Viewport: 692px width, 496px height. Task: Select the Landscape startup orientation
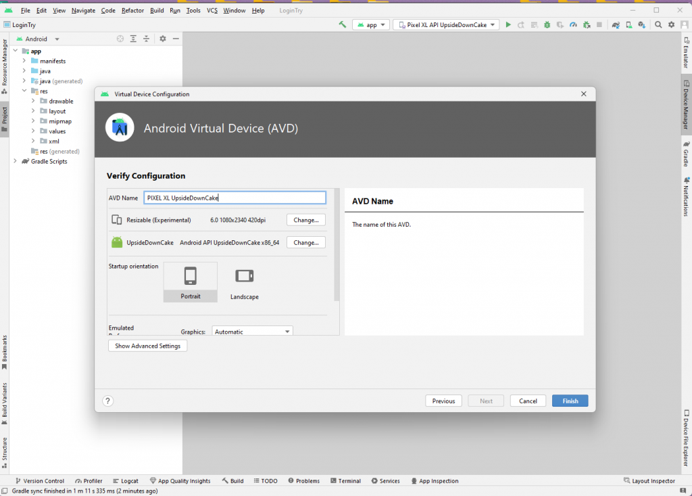245,282
